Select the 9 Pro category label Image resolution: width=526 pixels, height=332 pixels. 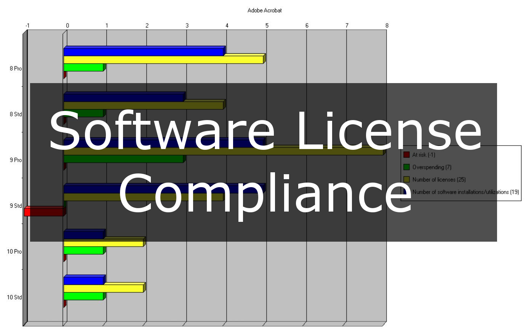(x=16, y=160)
